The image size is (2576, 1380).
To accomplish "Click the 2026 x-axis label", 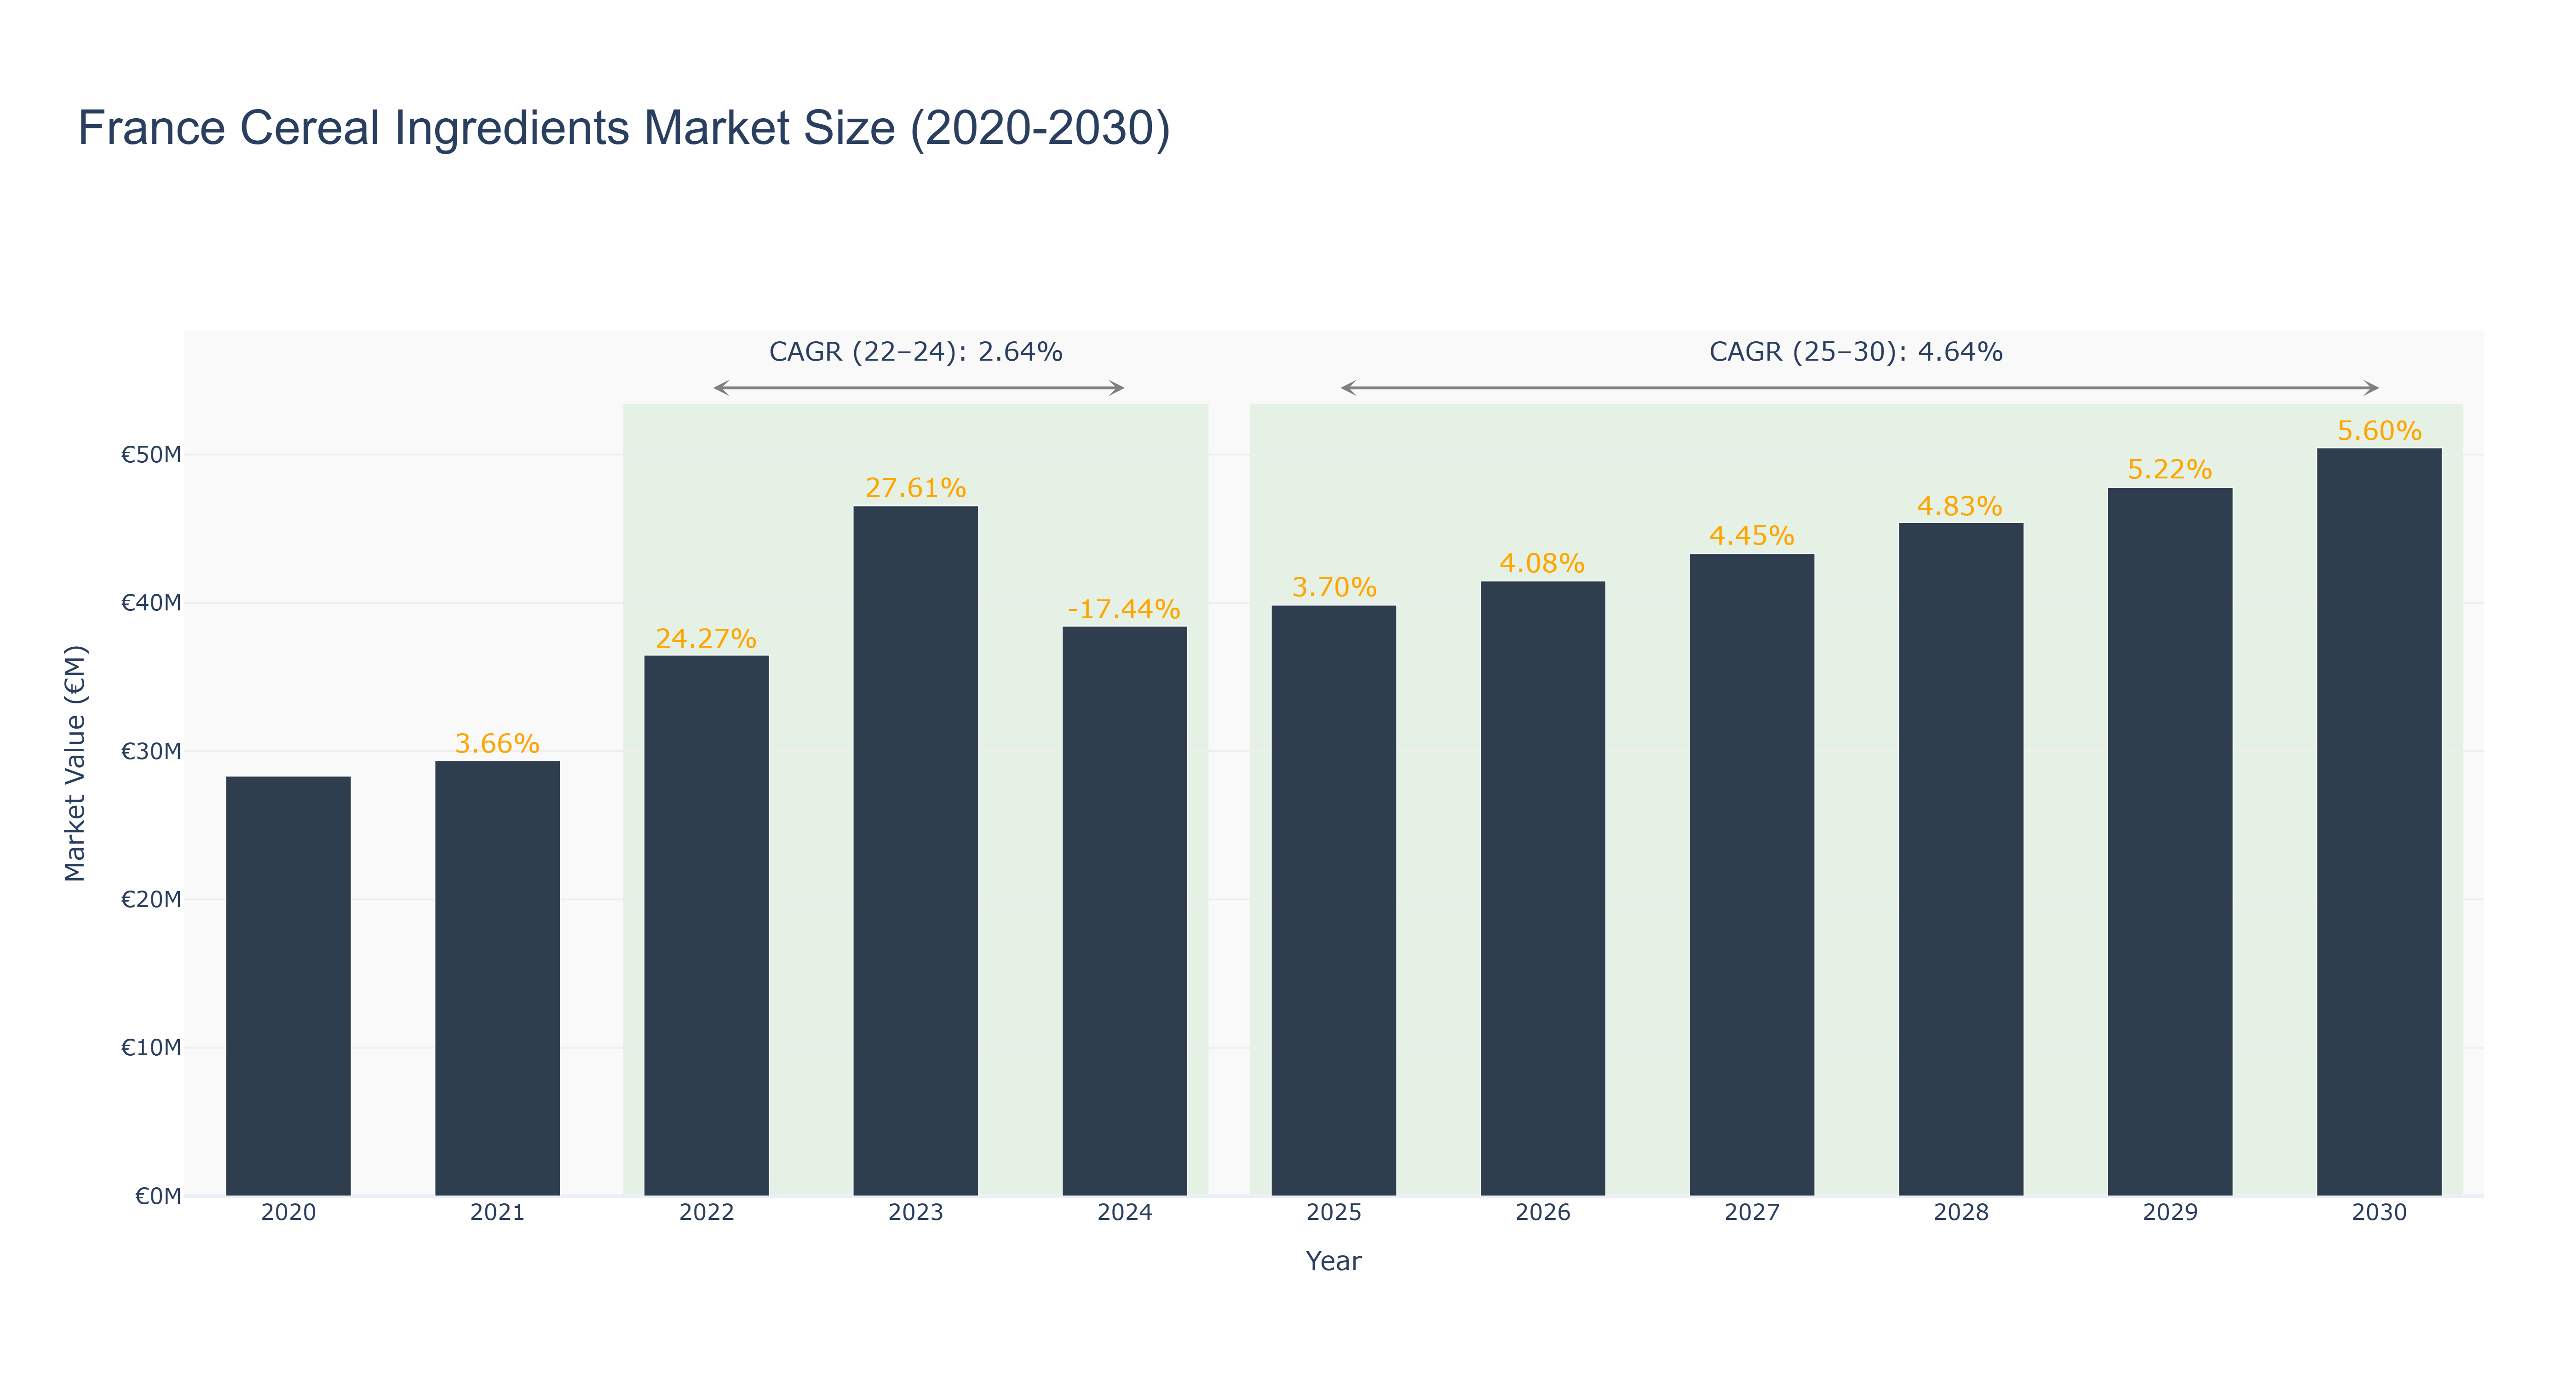I will coord(1542,1213).
